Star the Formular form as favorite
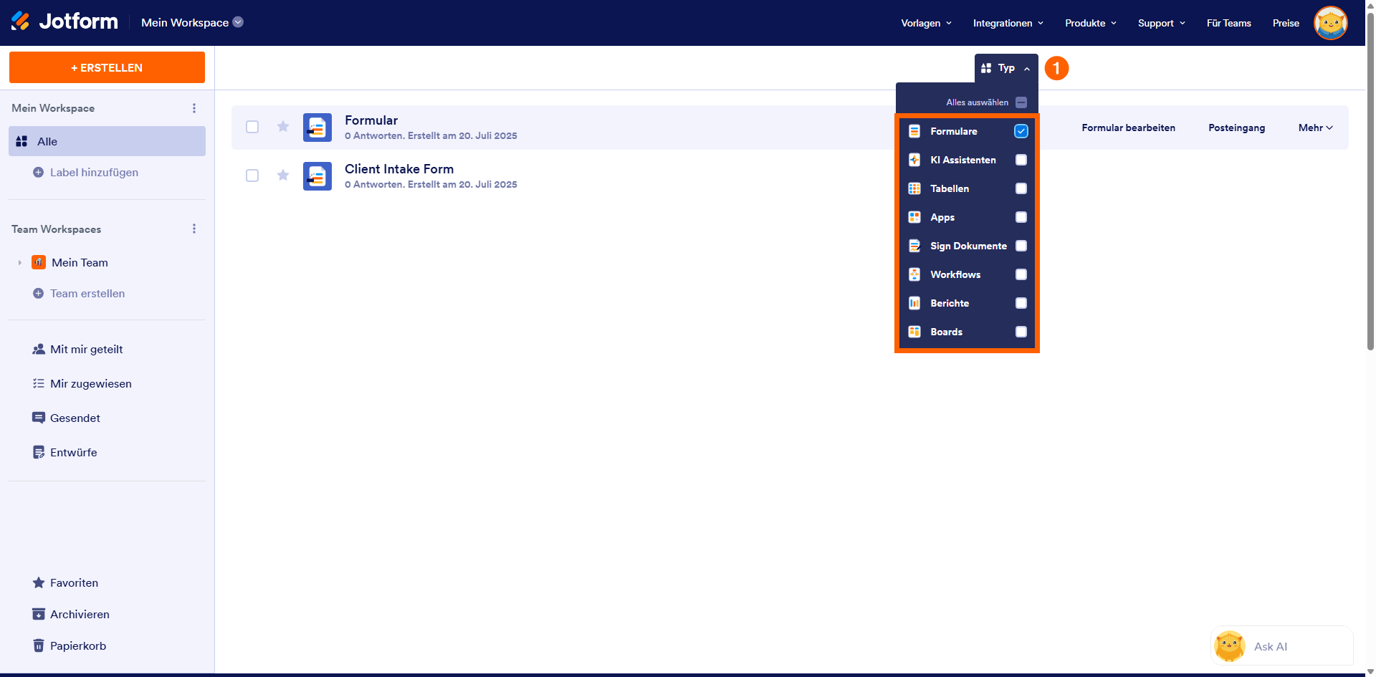This screenshot has height=677, width=1376. coord(283,127)
